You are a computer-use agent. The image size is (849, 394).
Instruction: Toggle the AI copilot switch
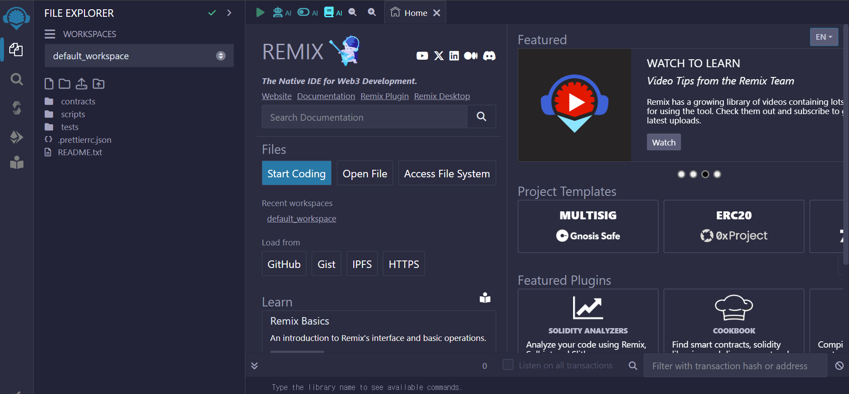tap(303, 12)
